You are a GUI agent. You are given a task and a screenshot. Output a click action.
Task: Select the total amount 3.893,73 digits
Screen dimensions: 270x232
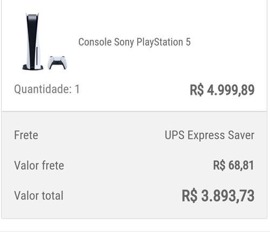pos(228,196)
